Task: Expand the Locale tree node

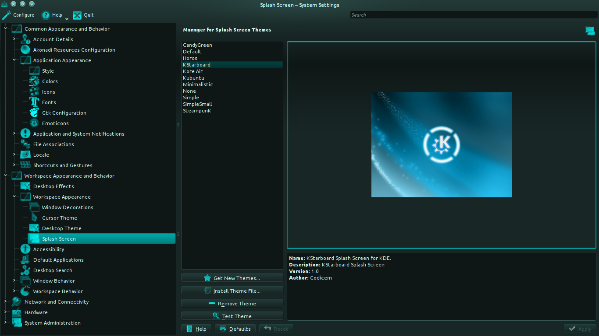Action: pos(14,155)
